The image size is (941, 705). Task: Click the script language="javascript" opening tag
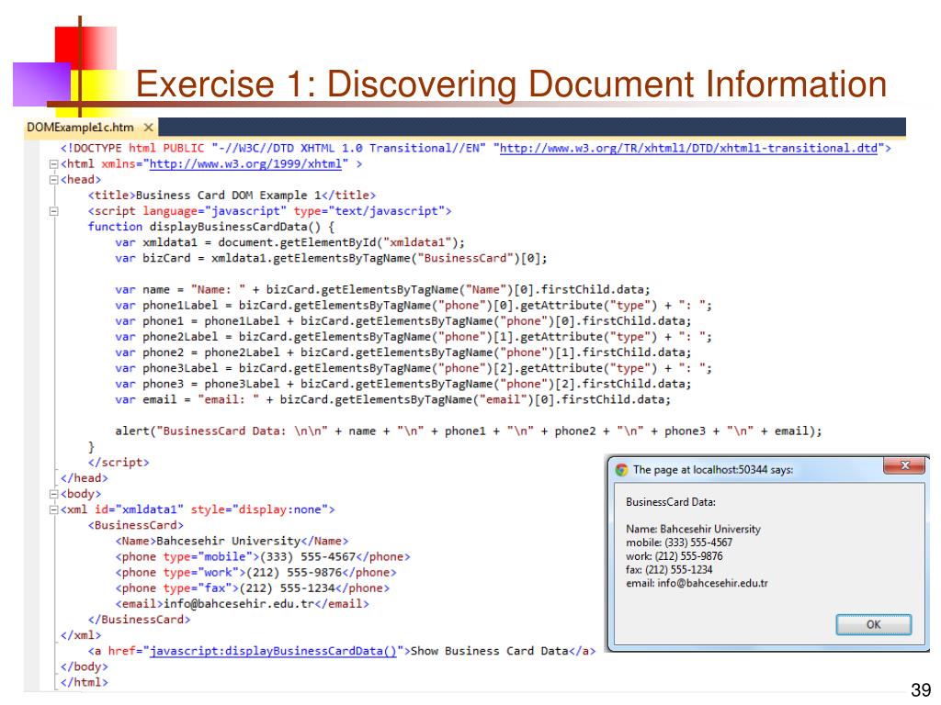(269, 211)
